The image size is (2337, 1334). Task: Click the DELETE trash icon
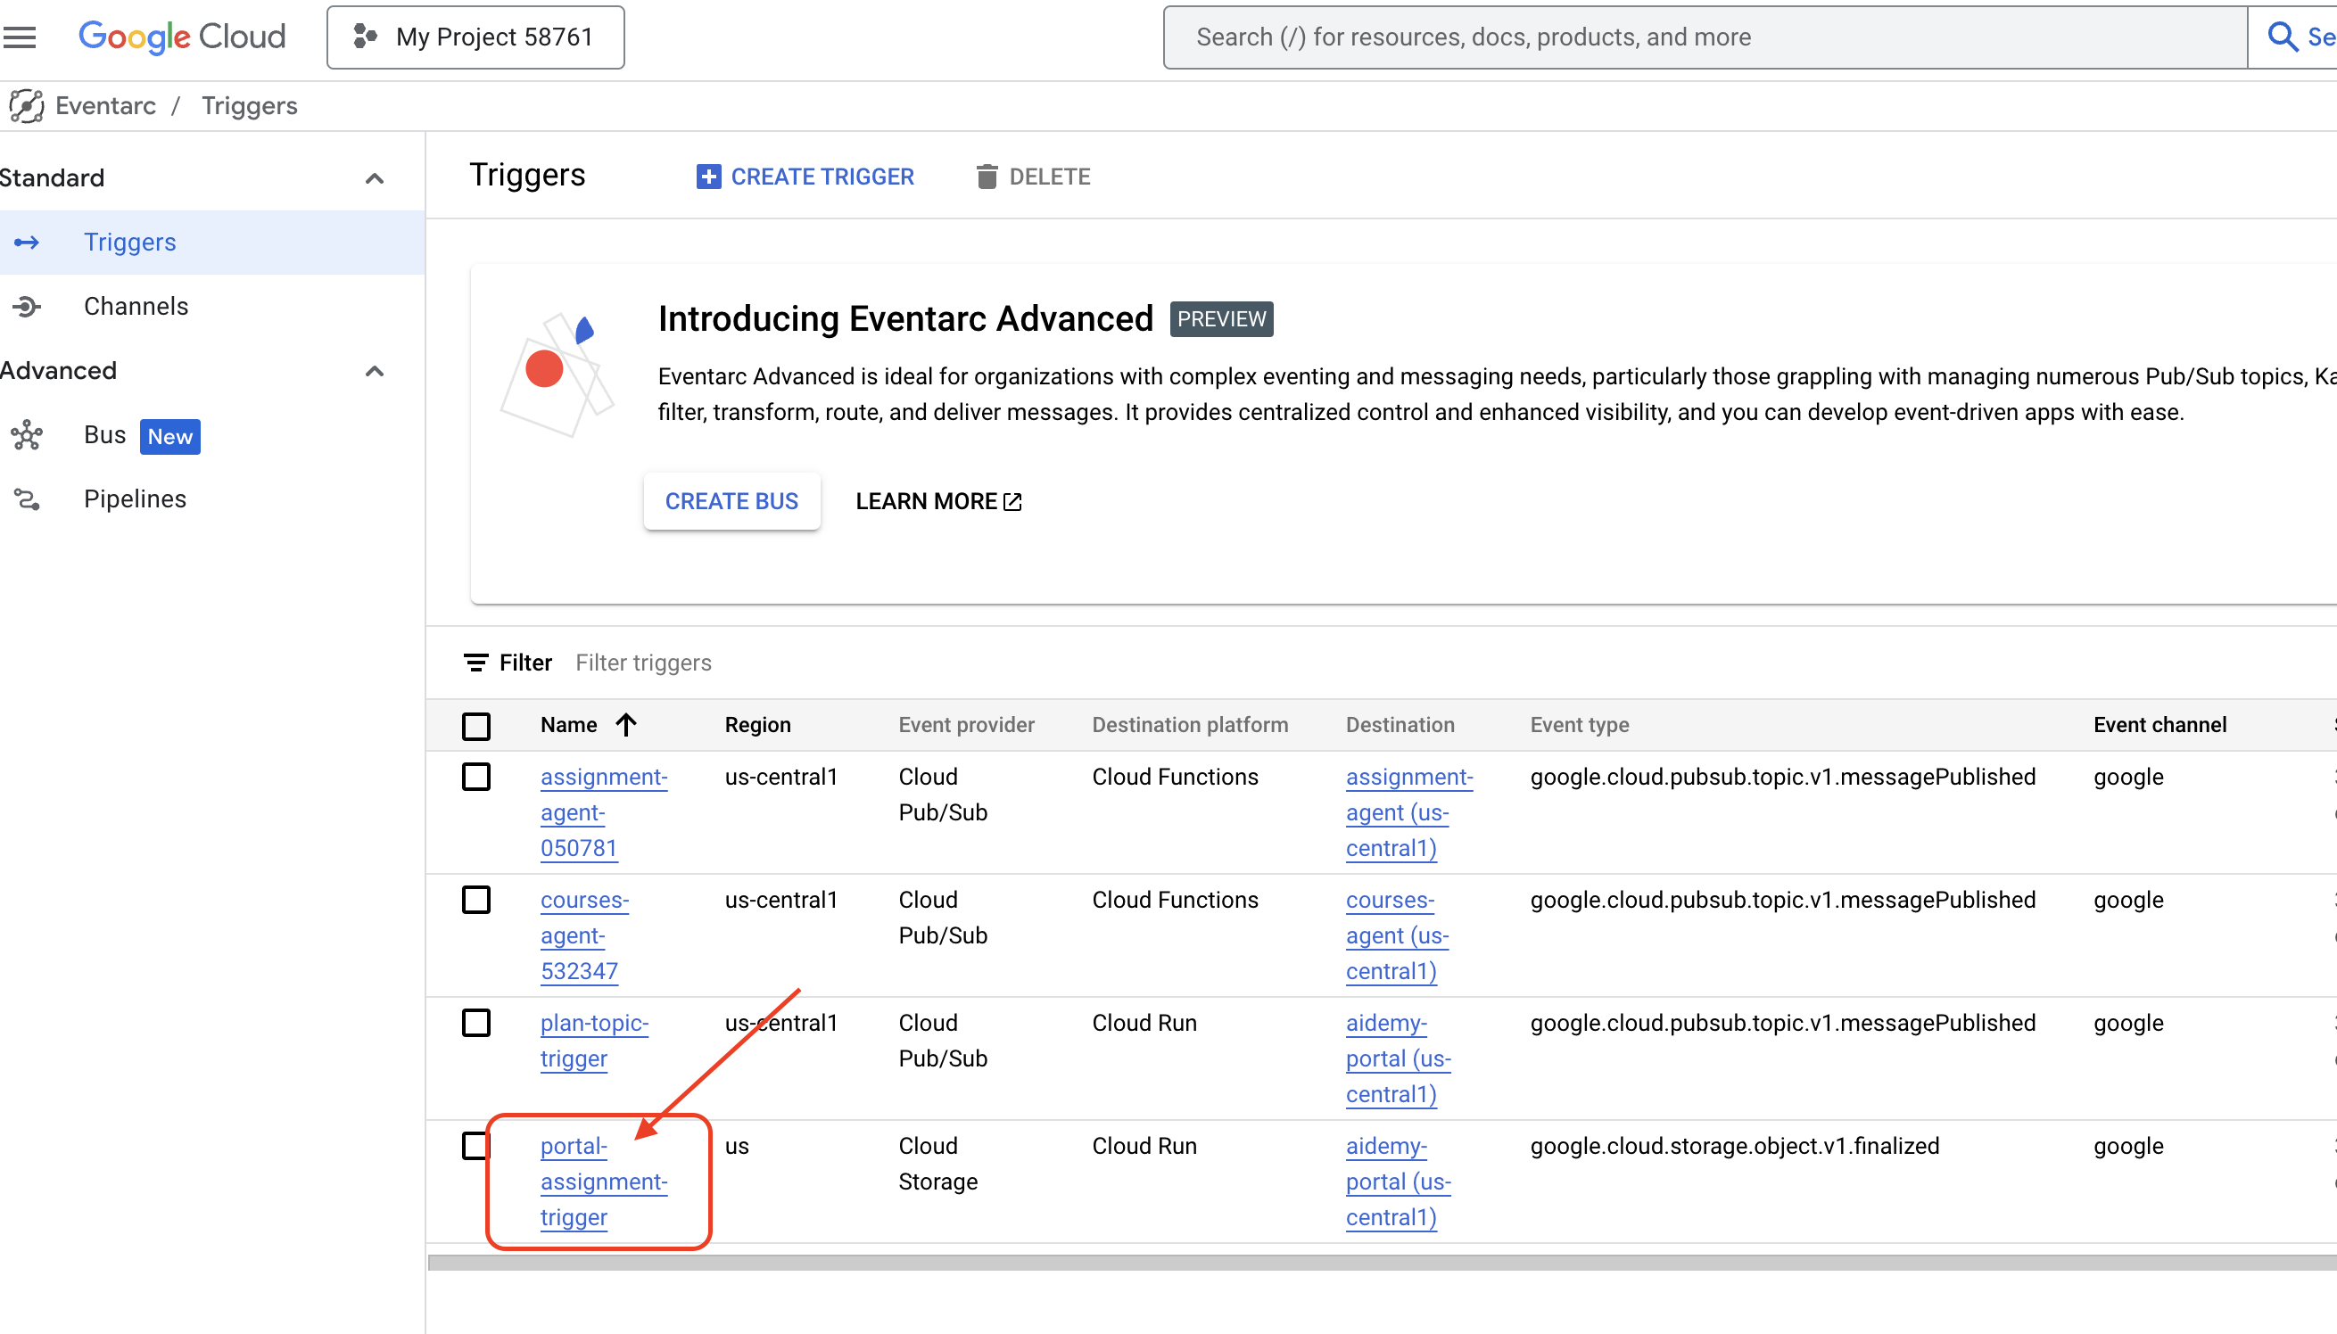(x=987, y=177)
